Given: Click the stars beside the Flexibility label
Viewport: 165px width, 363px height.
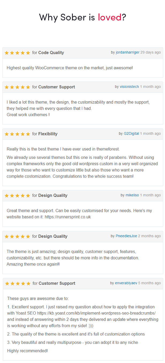Looking at the screenshot, I should pyautogui.click(x=17, y=134).
